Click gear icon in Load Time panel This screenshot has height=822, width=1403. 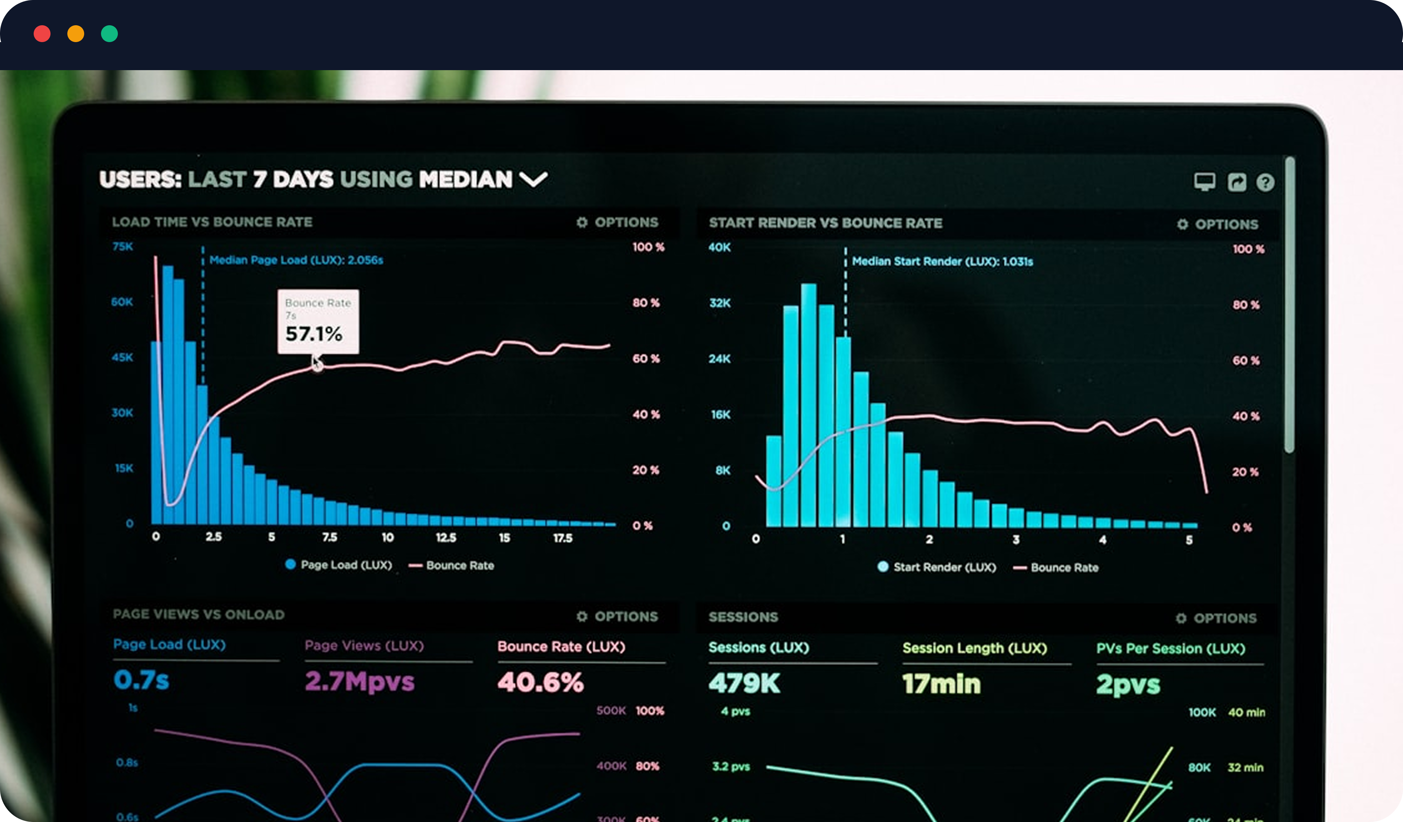(582, 222)
